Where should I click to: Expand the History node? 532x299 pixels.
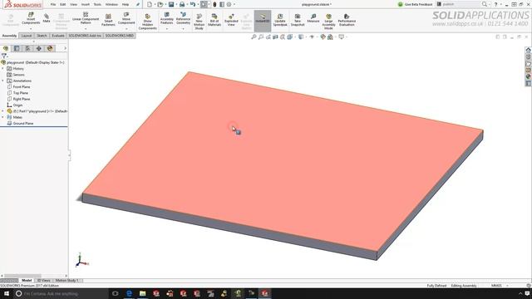[2, 68]
